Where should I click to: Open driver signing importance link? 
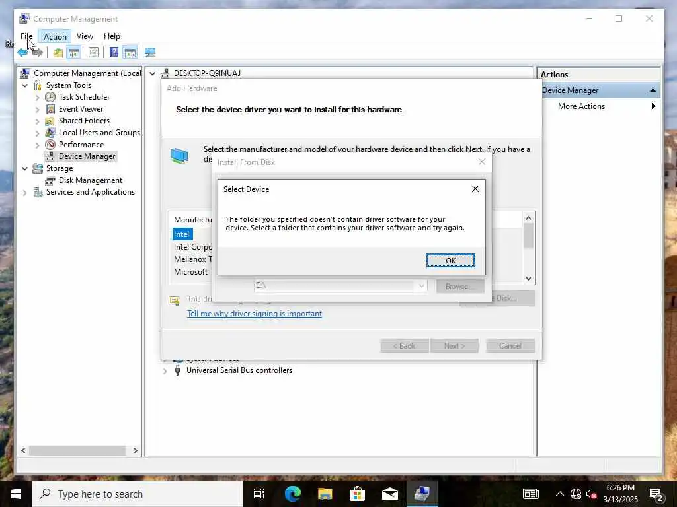point(255,314)
